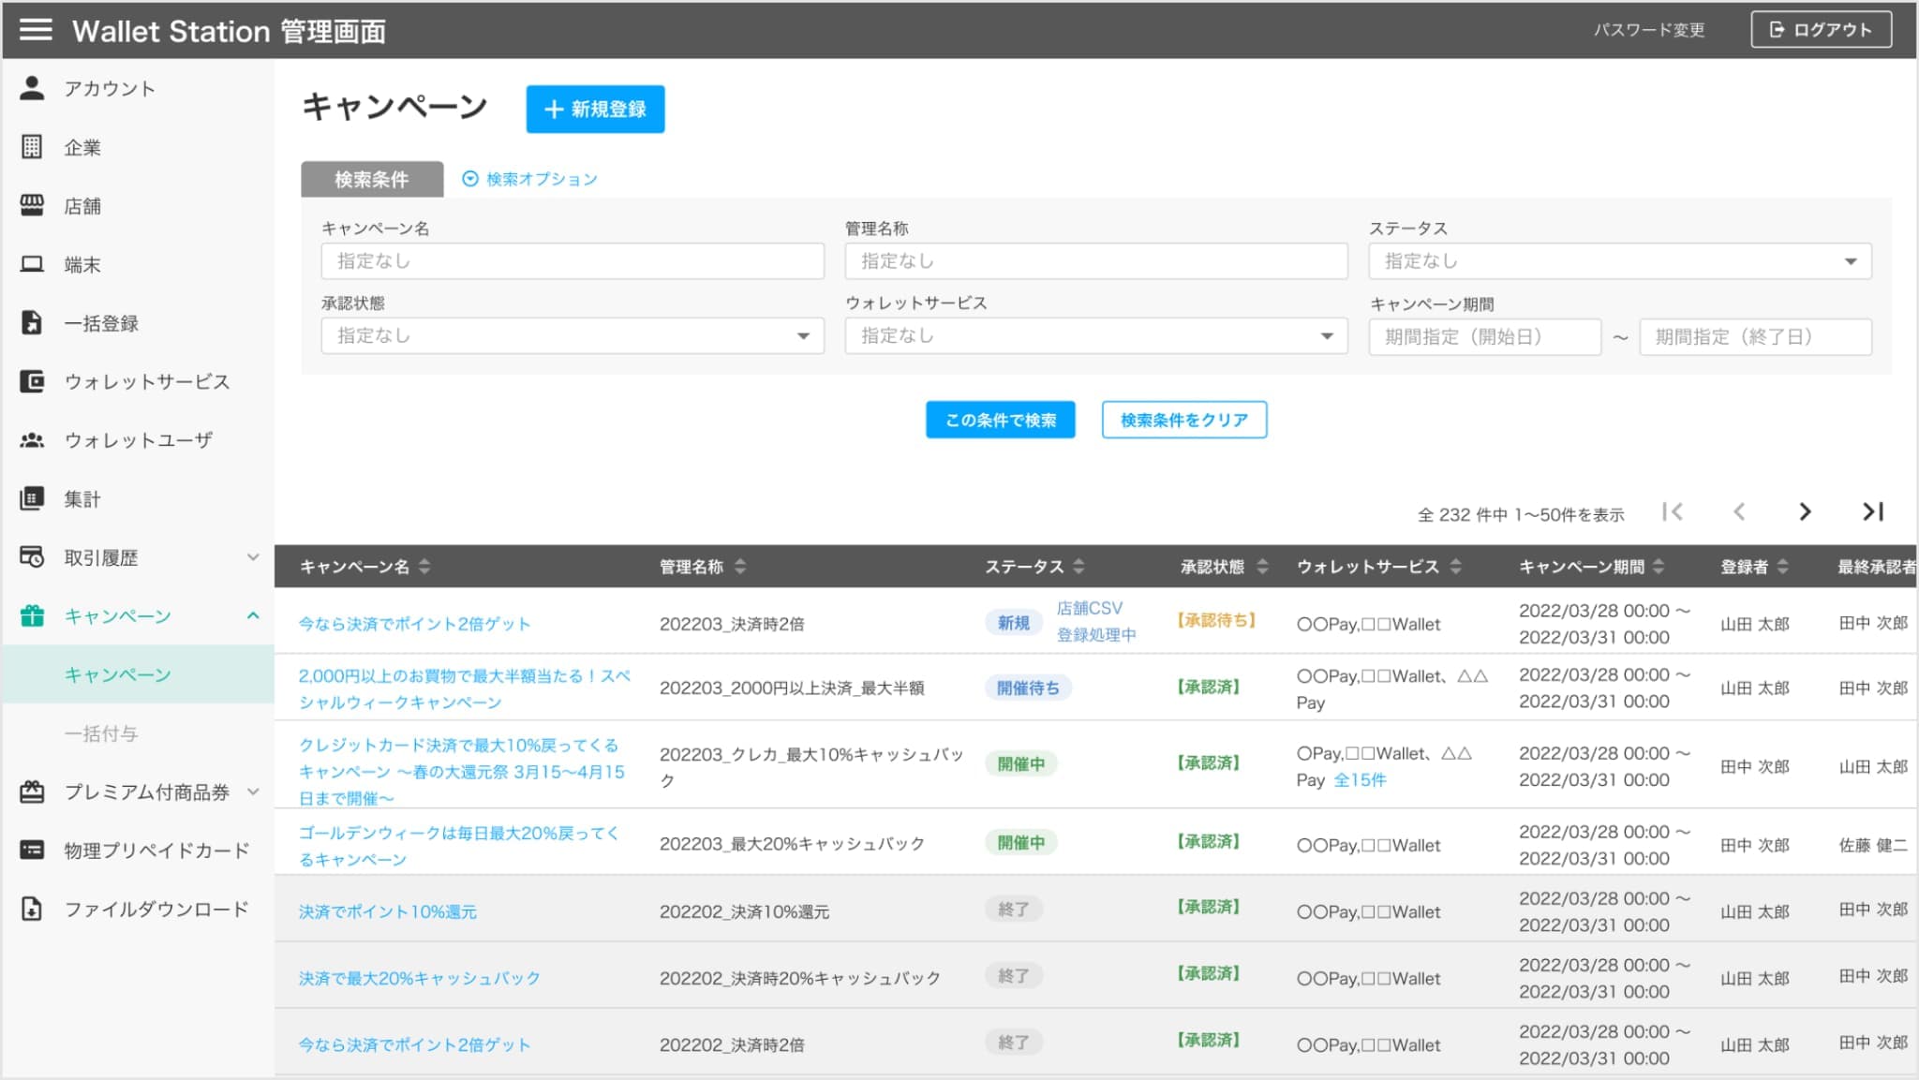Click the アカウント person icon
Viewport: 1919px width, 1080px height.
[x=32, y=88]
